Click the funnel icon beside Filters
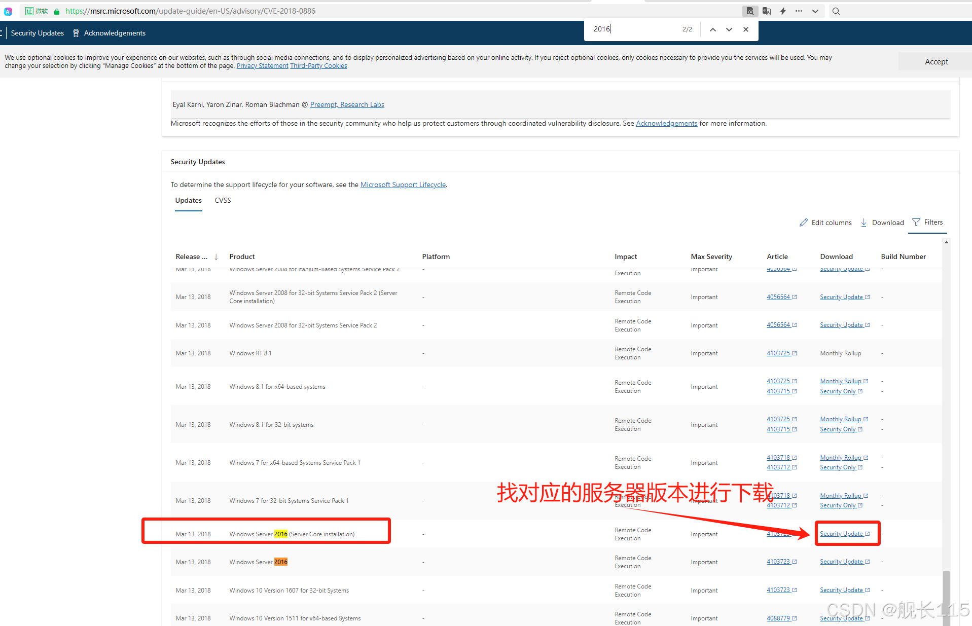 tap(916, 222)
